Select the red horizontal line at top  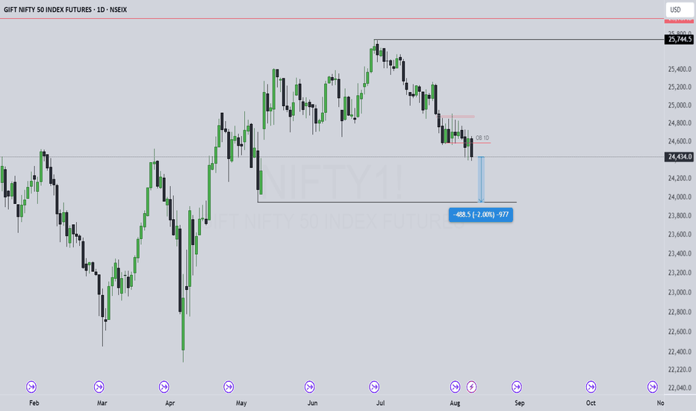(332, 18)
